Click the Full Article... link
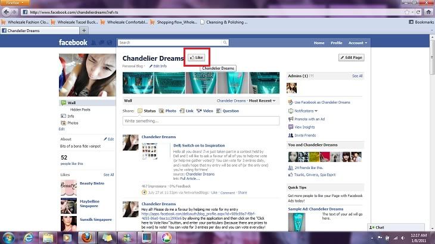The width and height of the screenshot is (435, 244). [189, 179]
